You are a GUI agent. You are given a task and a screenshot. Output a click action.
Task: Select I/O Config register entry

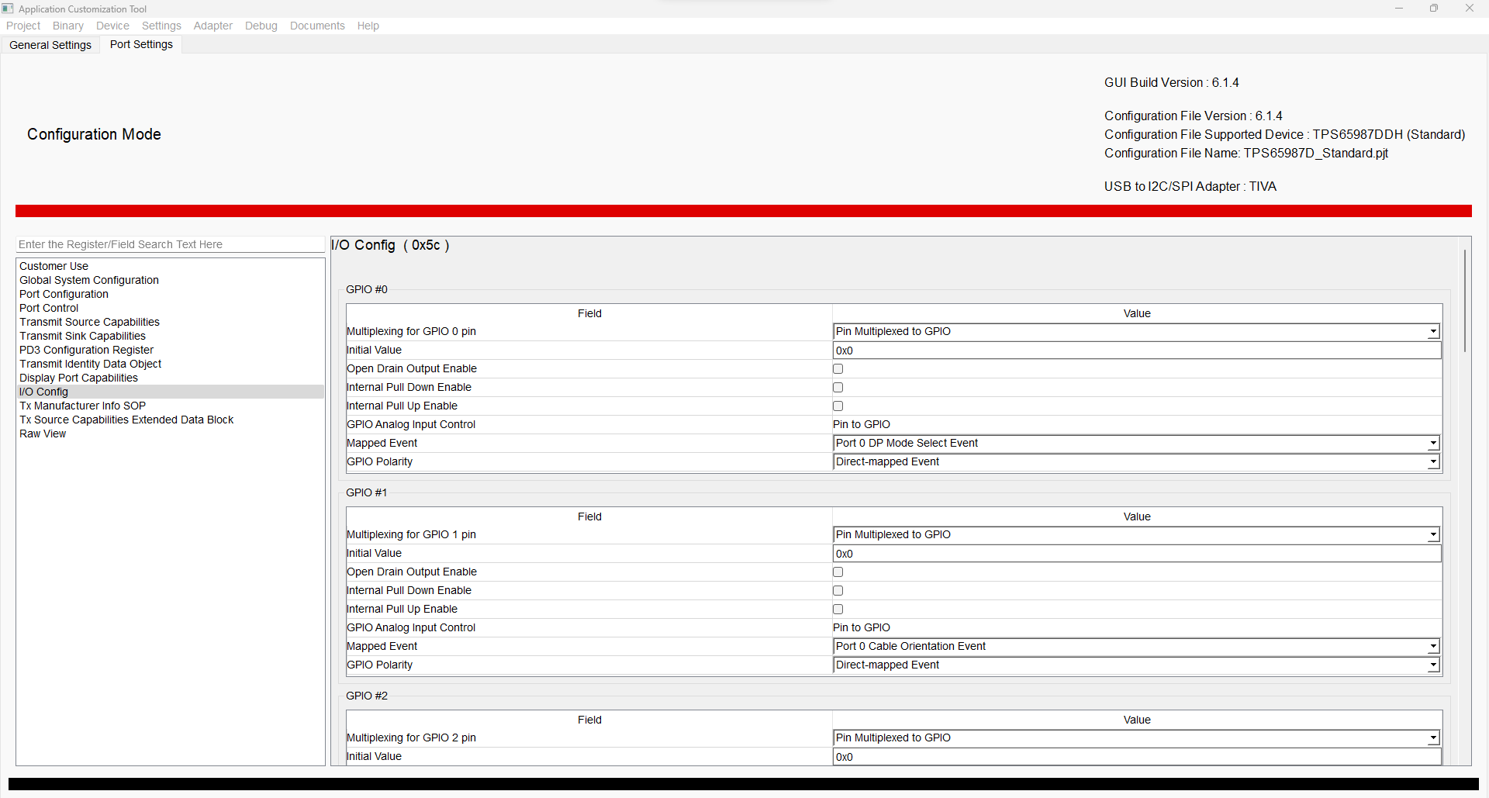171,392
